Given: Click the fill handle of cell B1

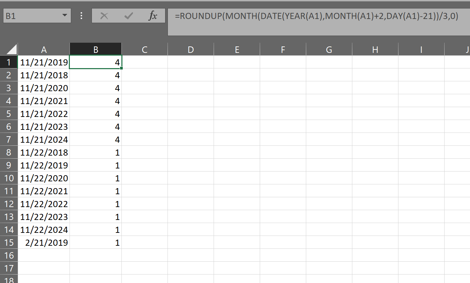Looking at the screenshot, I should tap(121, 68).
